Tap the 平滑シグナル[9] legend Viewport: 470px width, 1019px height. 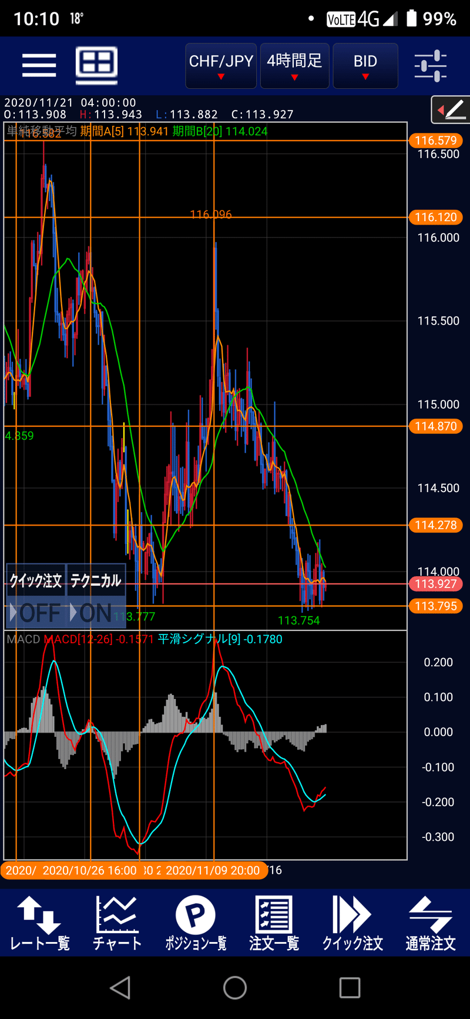point(220,639)
